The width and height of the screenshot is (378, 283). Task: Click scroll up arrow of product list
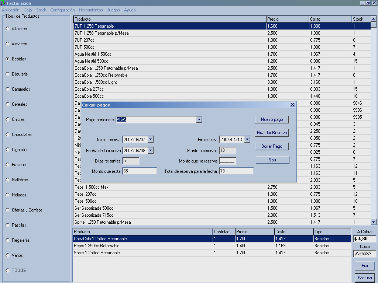(373, 19)
